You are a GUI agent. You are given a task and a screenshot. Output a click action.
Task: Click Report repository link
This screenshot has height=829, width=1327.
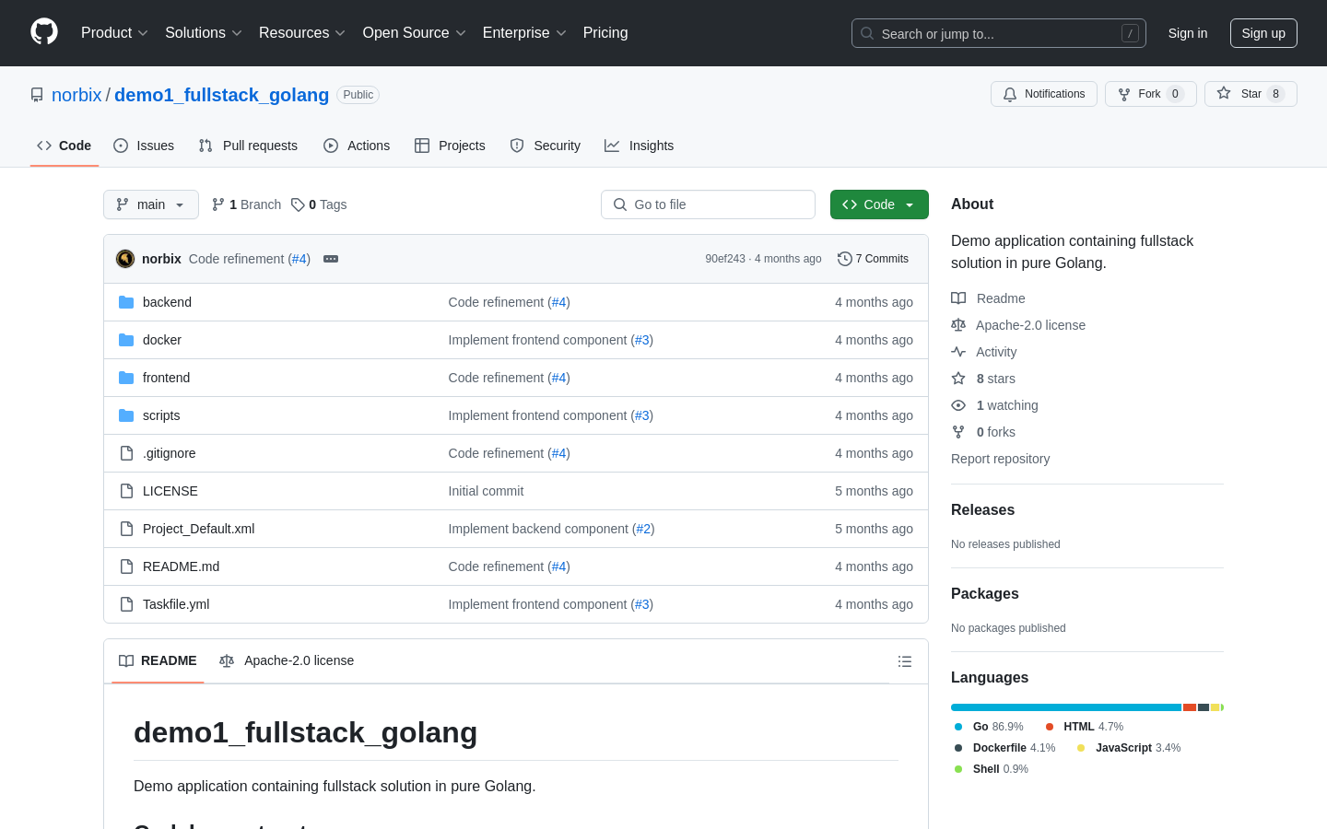[x=1000, y=459]
